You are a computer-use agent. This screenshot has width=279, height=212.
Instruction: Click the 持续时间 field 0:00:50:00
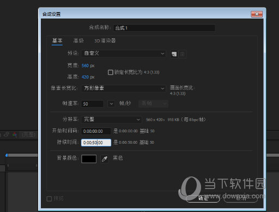pyautogui.click(x=96, y=143)
